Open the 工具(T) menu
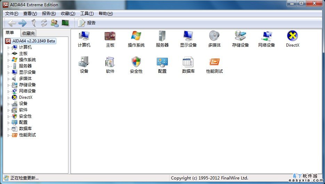This screenshot has width=325, height=184. coord(87,14)
